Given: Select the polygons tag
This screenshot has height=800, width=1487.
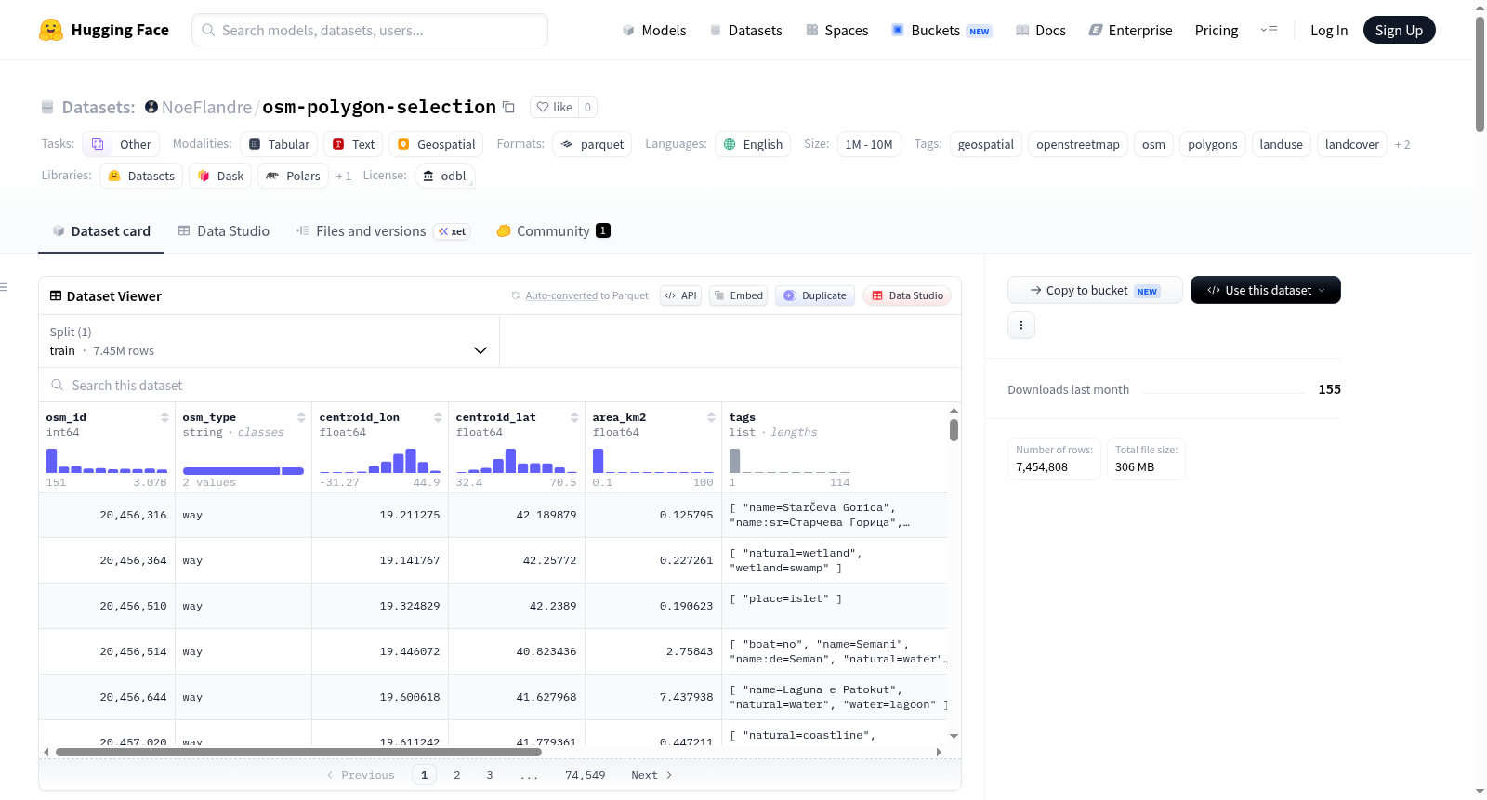Looking at the screenshot, I should pyautogui.click(x=1213, y=144).
